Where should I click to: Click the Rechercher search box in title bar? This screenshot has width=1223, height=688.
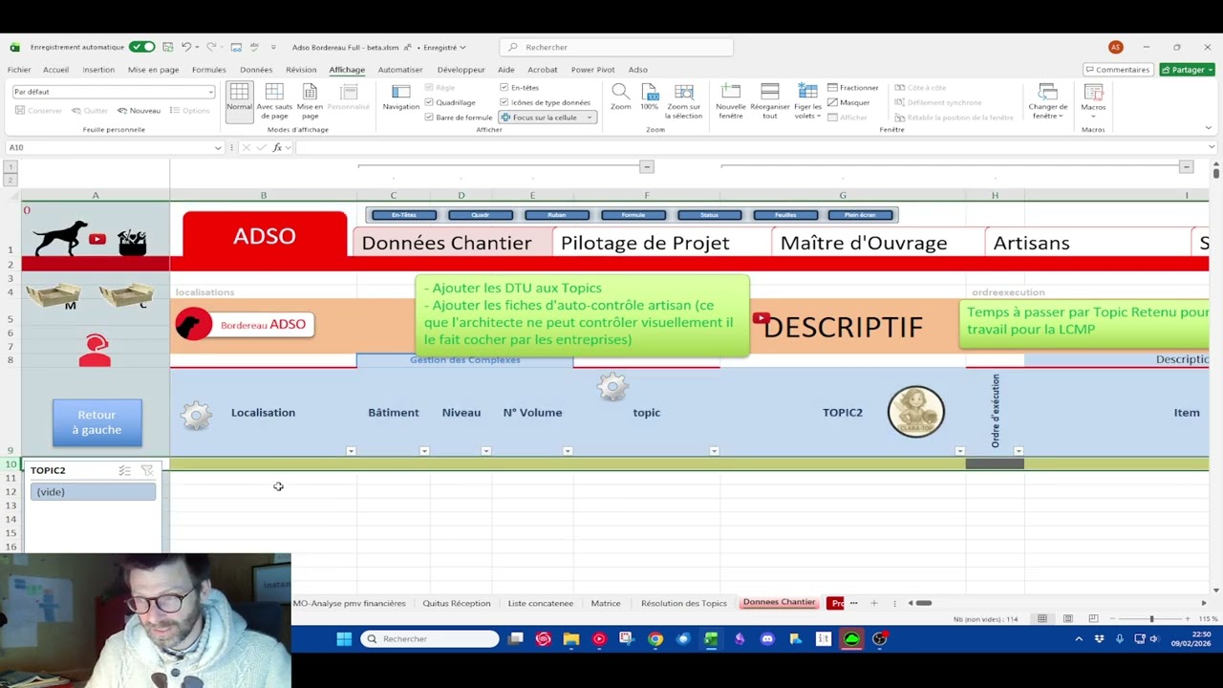tap(616, 47)
